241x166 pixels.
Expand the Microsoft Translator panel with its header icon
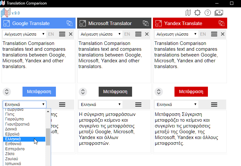click(x=83, y=23)
